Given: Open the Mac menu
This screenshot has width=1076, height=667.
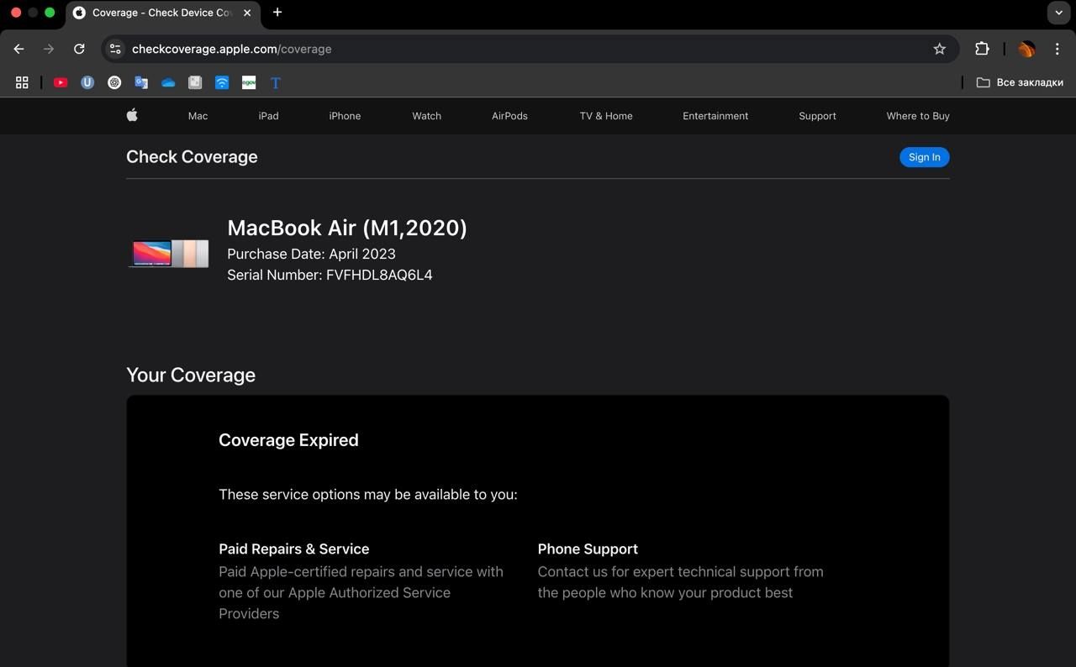Looking at the screenshot, I should click(x=198, y=116).
